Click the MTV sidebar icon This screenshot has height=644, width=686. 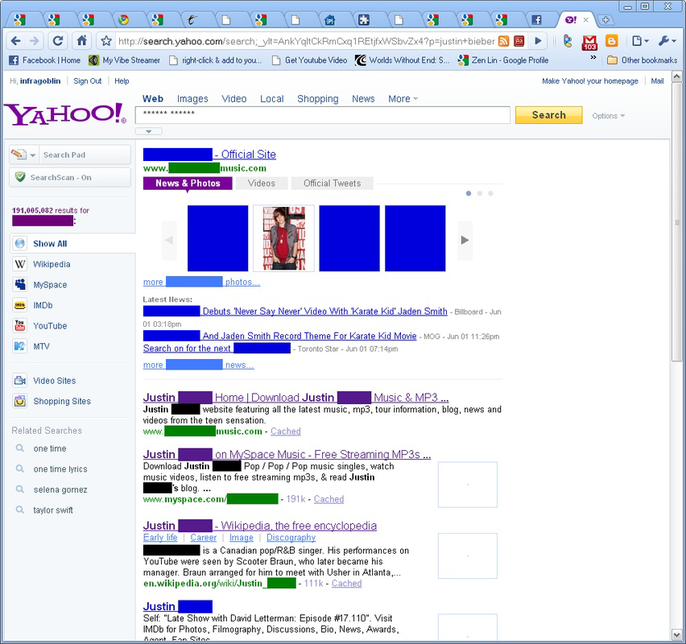(x=19, y=346)
